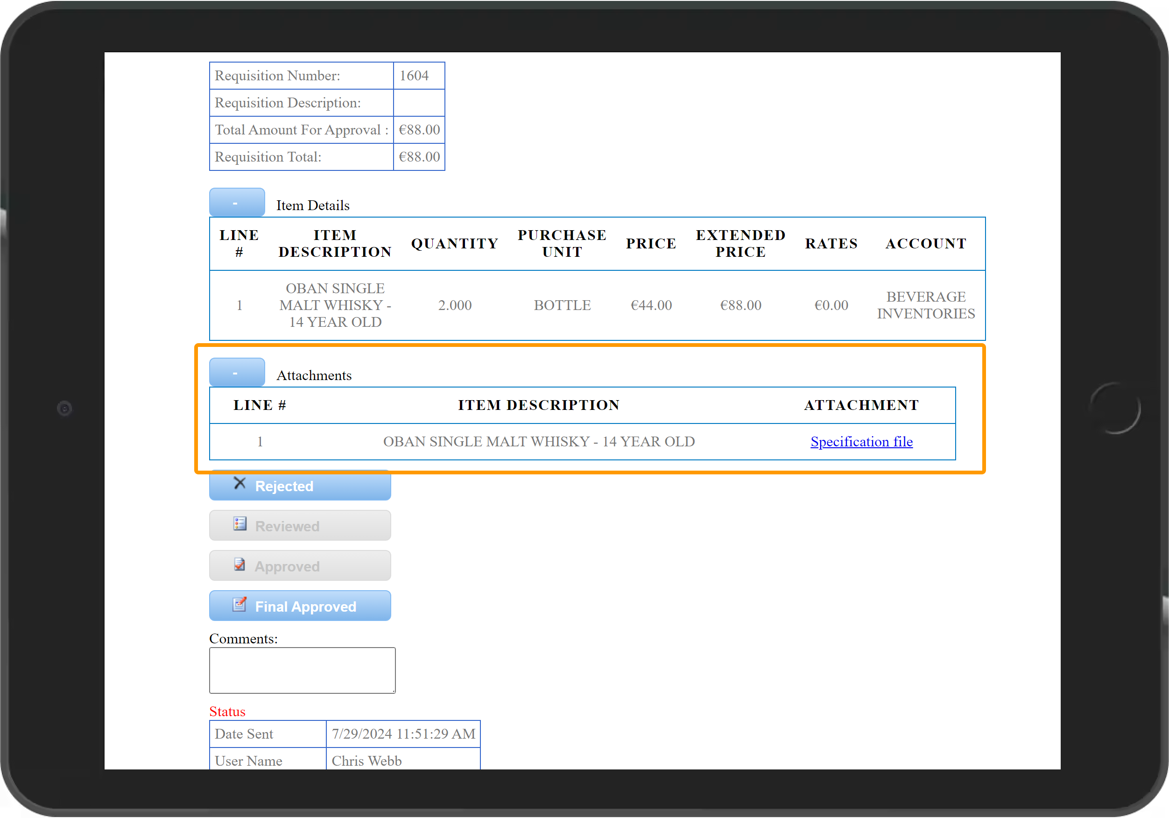Click the checkmark document icon on Approved
Viewport: 1169px width, 818px height.
pyautogui.click(x=239, y=564)
